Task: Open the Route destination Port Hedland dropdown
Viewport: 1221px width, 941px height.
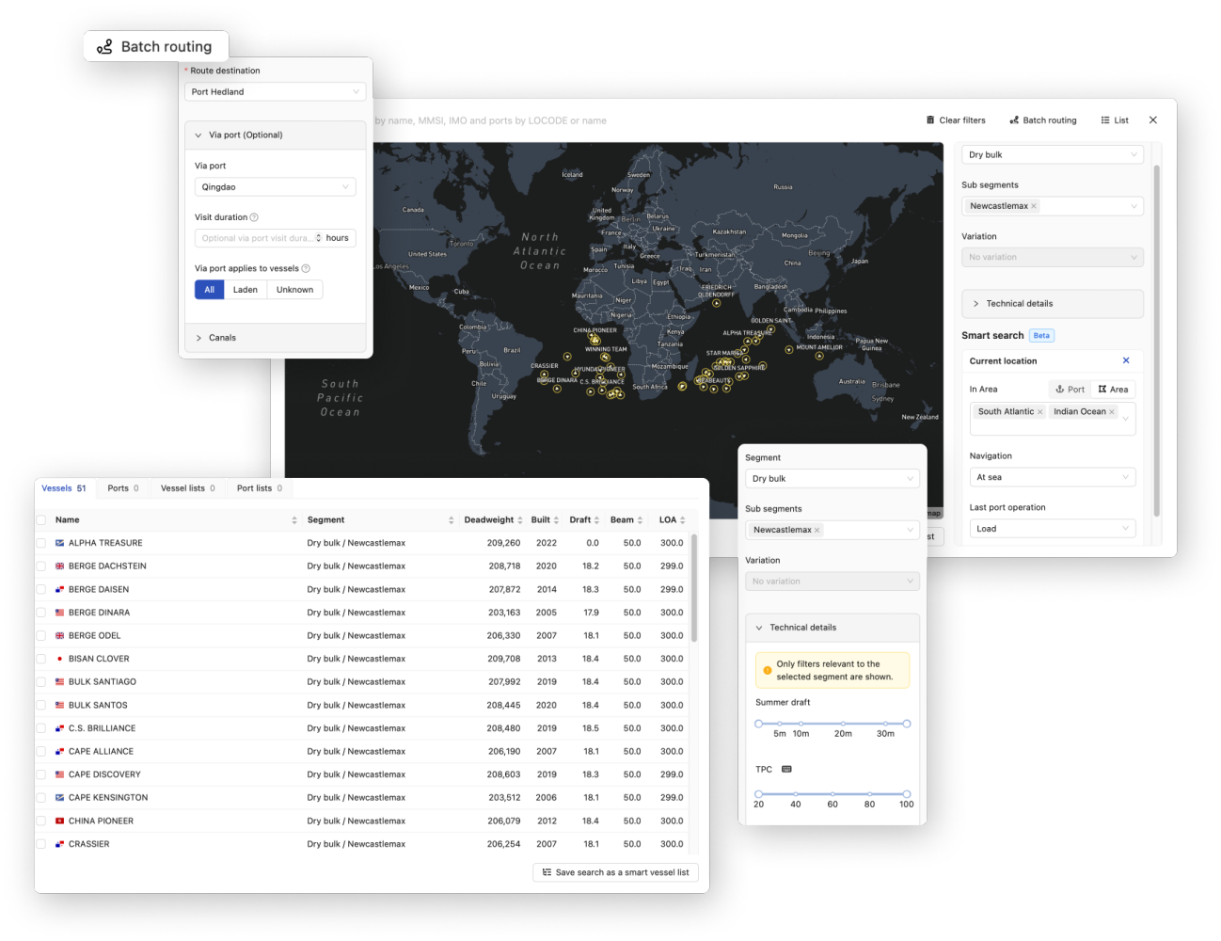Action: click(x=274, y=91)
